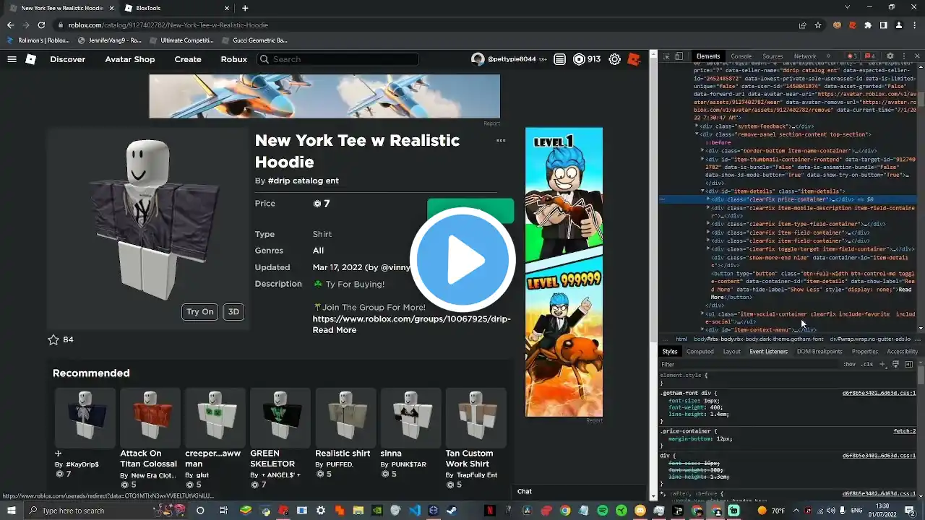Add item to favorites with star icon
The image size is (925, 520).
(x=53, y=339)
